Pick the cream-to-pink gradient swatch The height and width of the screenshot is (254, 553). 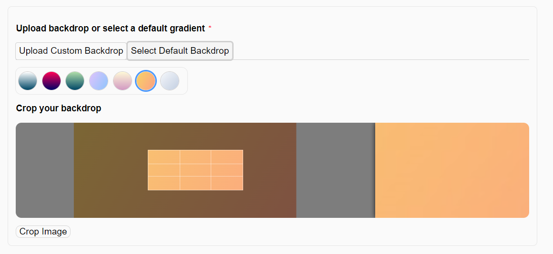123,81
